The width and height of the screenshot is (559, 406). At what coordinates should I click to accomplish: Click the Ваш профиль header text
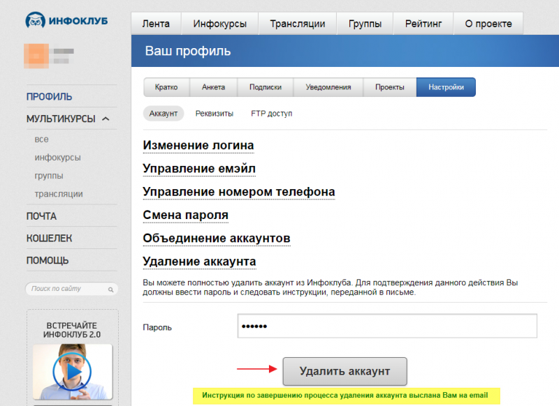(188, 51)
